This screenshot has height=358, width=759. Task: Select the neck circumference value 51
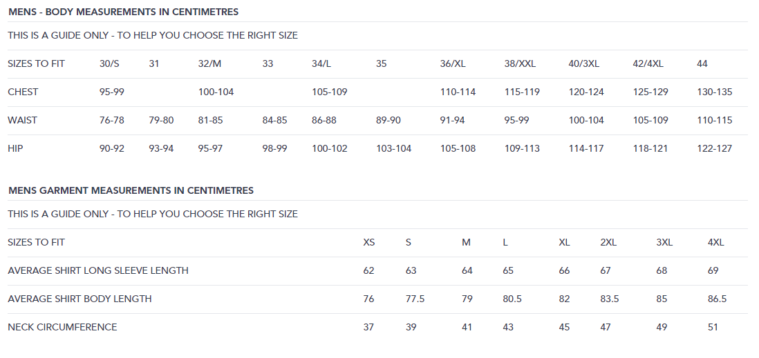713,327
